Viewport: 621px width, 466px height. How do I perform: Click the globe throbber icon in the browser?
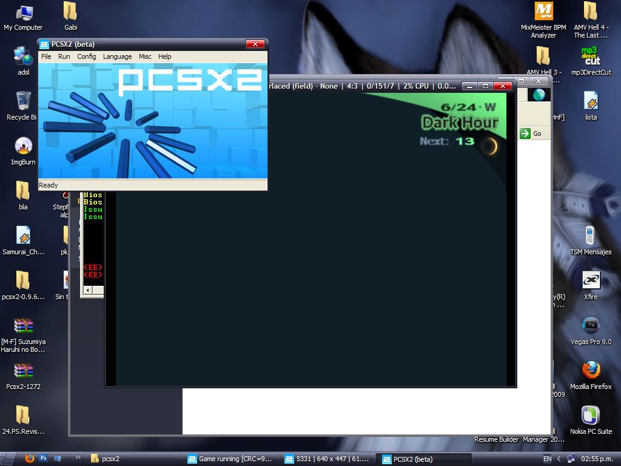[x=539, y=95]
